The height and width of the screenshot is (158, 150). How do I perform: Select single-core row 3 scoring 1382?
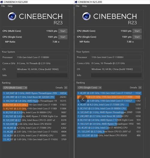coord(109,101)
